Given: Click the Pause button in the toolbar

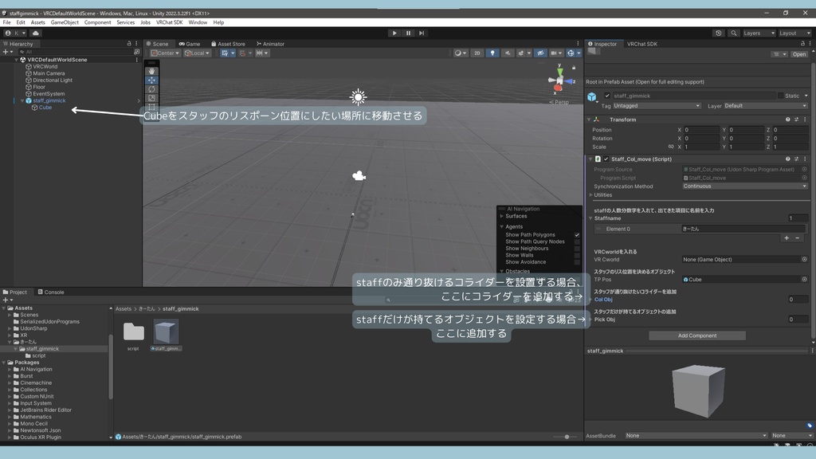Looking at the screenshot, I should [x=406, y=33].
